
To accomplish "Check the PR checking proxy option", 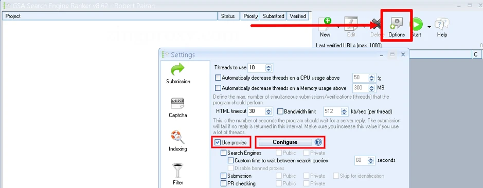I will tap(224, 183).
